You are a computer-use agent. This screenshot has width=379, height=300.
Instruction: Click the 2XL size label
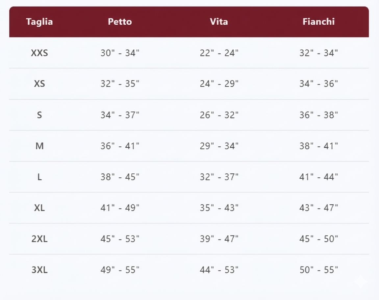point(39,239)
